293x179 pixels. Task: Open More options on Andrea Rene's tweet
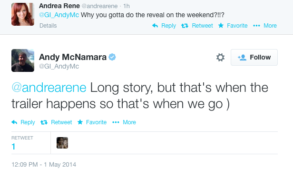(x=265, y=26)
